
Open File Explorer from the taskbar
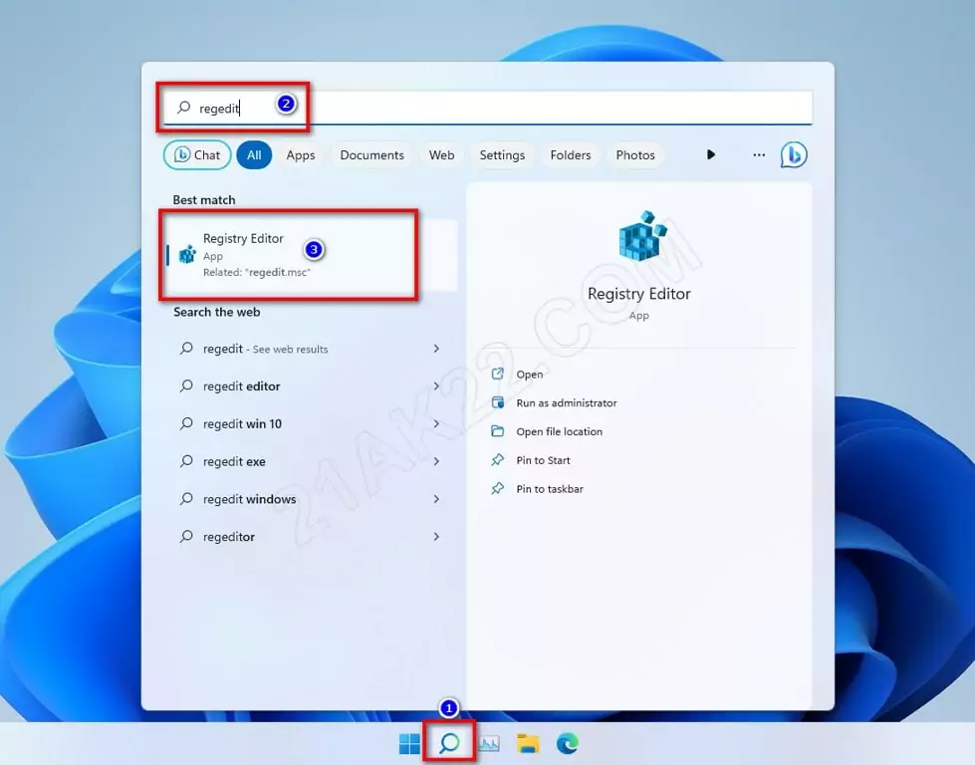pyautogui.click(x=528, y=743)
